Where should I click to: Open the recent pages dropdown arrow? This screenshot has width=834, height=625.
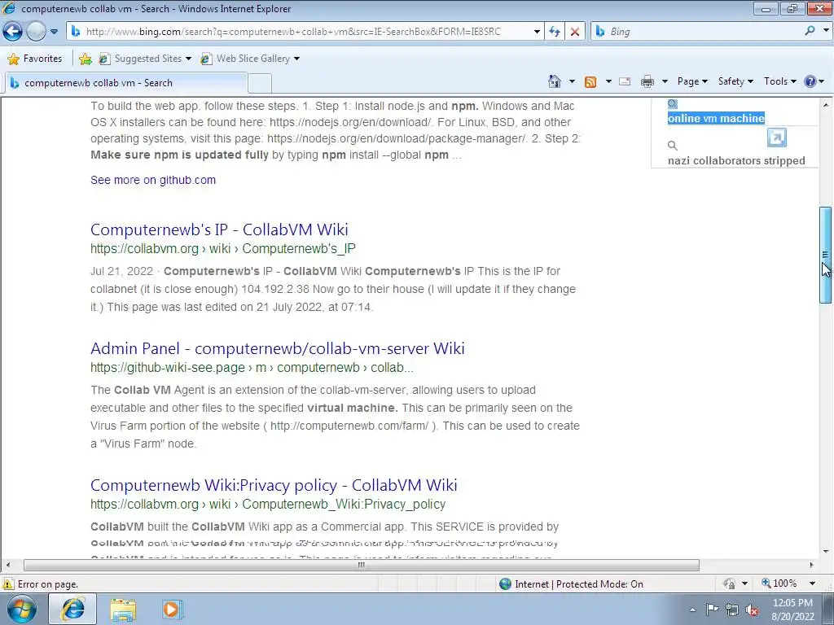point(54,32)
